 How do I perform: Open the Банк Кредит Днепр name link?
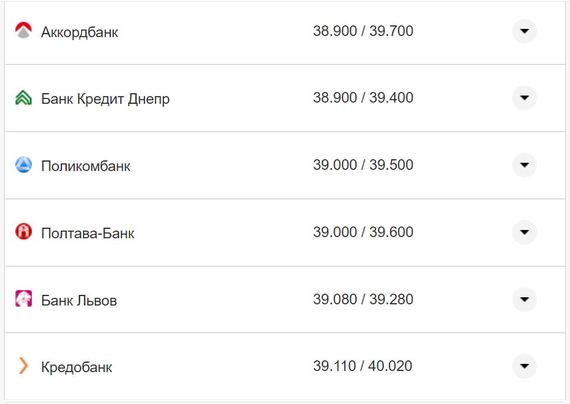(x=105, y=99)
